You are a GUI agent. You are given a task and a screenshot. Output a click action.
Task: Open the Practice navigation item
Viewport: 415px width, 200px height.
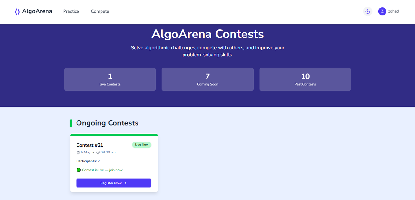tap(71, 11)
